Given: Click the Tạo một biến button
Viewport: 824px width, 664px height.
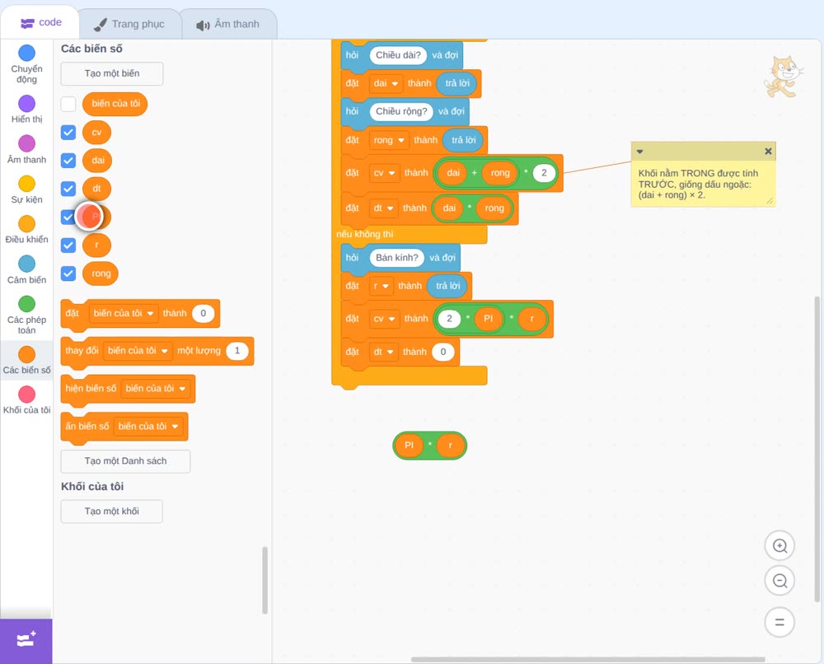Looking at the screenshot, I should click(112, 73).
